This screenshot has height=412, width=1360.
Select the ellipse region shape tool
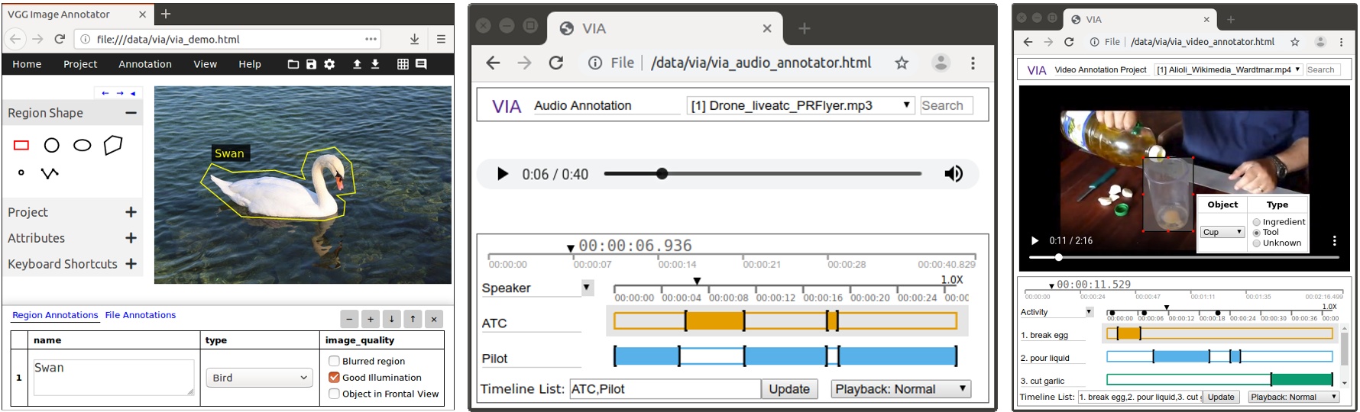click(82, 145)
